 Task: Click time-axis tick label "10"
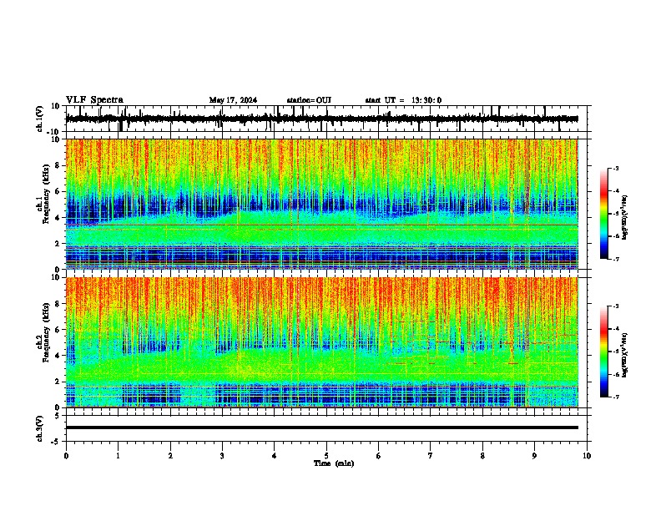[587, 456]
